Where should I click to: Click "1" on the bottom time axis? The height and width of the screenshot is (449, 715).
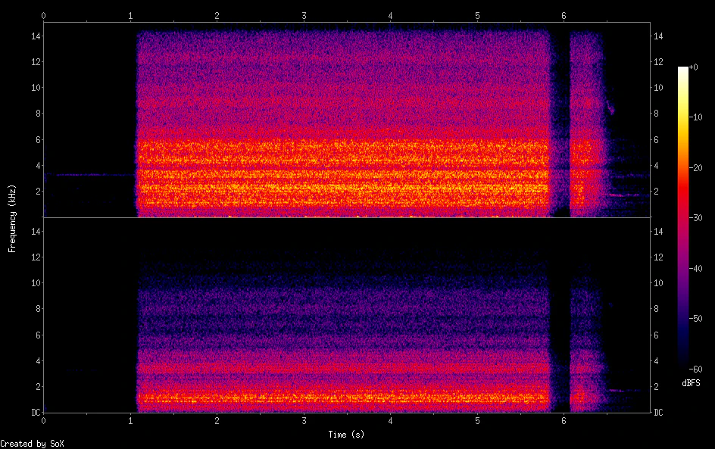click(x=130, y=421)
